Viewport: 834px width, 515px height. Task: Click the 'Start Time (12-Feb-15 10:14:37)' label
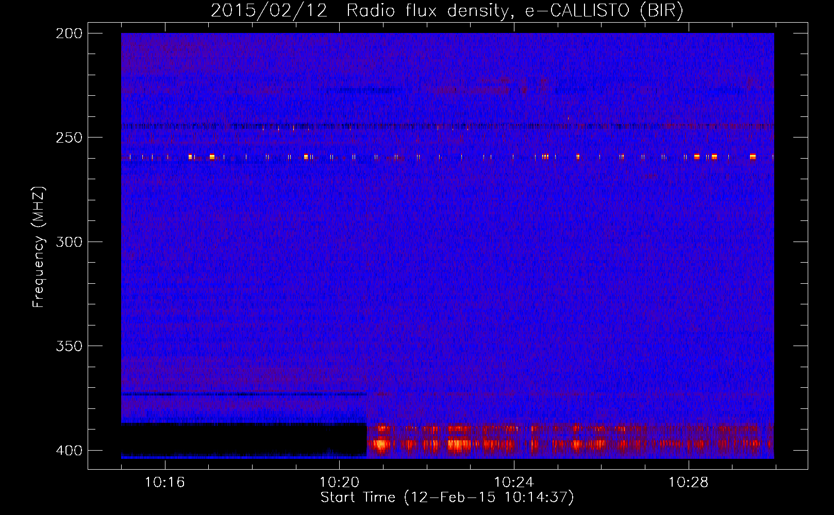point(447,497)
